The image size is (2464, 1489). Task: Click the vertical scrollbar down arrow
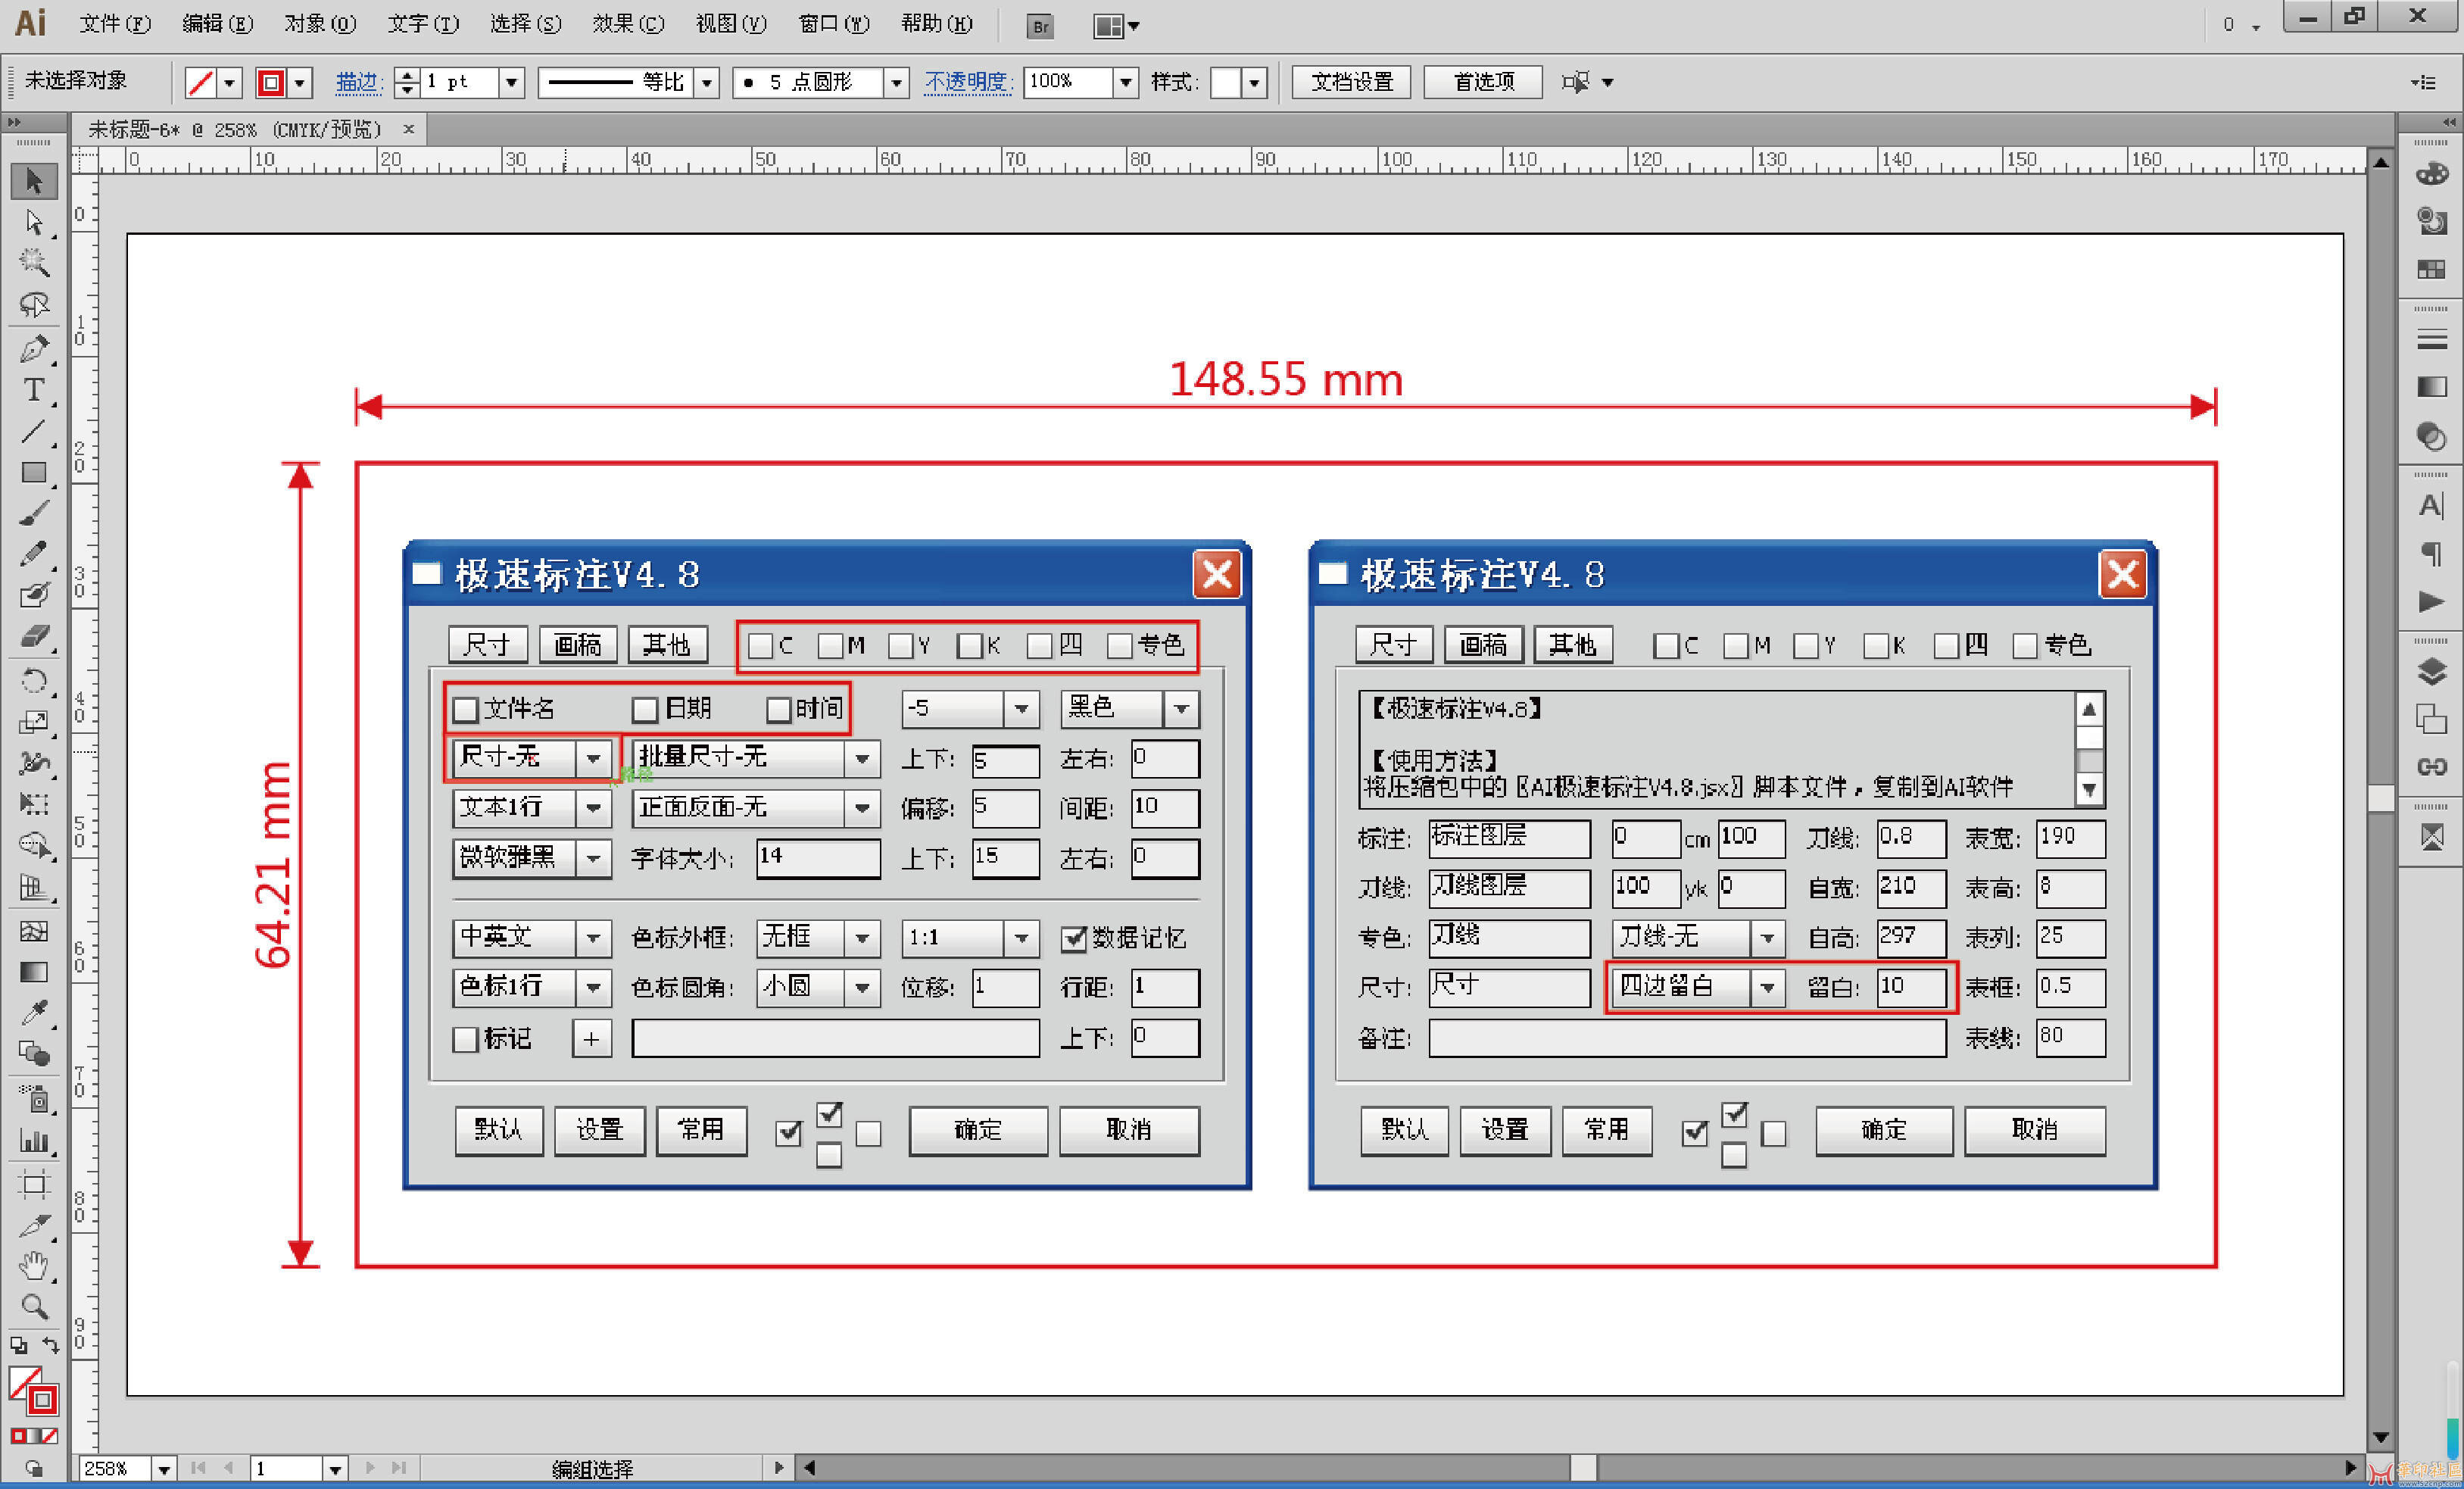[x=2381, y=1438]
